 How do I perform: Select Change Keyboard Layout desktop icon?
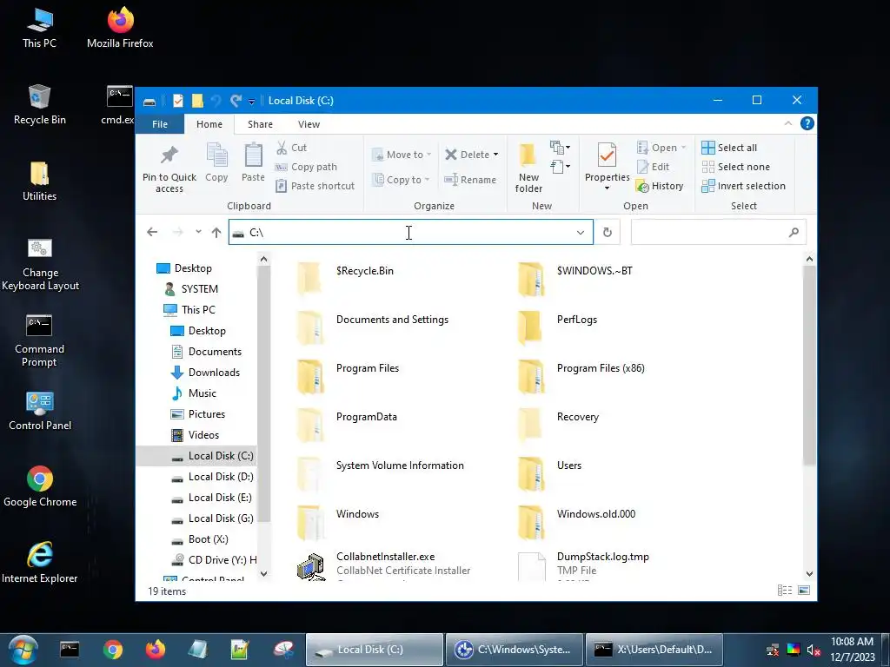(40, 264)
